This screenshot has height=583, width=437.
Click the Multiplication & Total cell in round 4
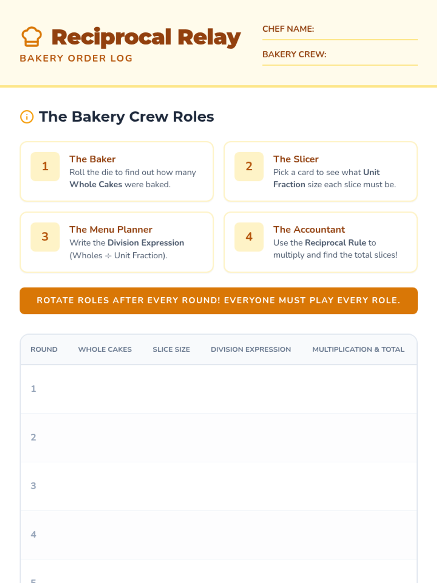pos(359,535)
